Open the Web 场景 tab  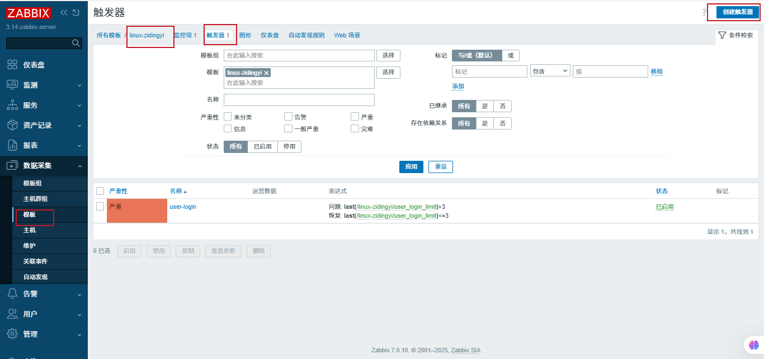tap(347, 35)
